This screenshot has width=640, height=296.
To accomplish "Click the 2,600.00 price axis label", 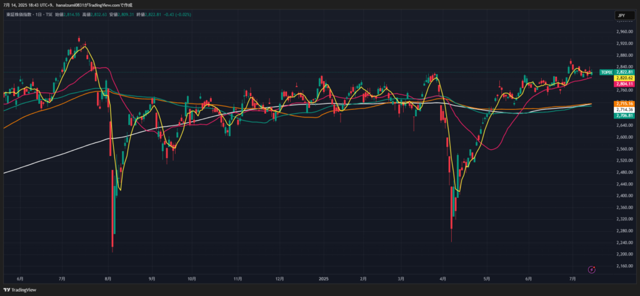I will coord(624,137).
